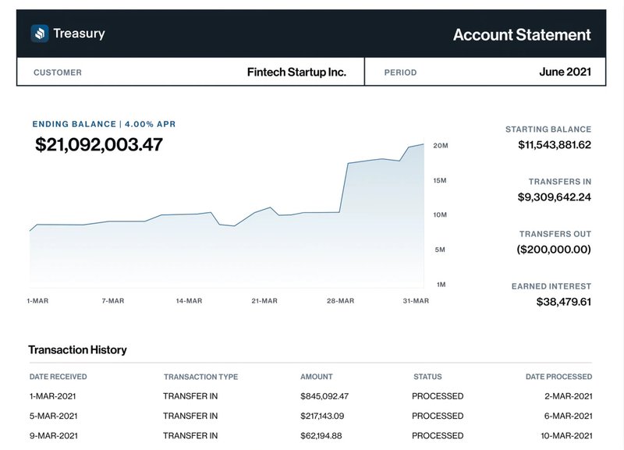The width and height of the screenshot is (624, 450).
Task: Click the 20M chart axis label
Action: pyautogui.click(x=441, y=146)
